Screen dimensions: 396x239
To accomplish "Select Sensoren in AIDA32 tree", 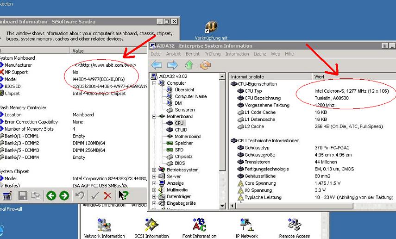I will [185, 110].
